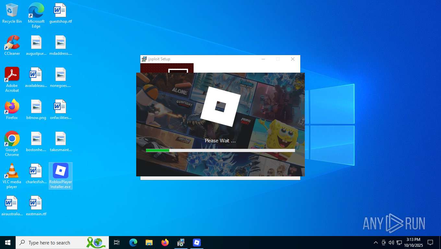Viewport: 441px width, 249px height.
Task: Select takesmaint... image file
Action: pyautogui.click(x=61, y=142)
